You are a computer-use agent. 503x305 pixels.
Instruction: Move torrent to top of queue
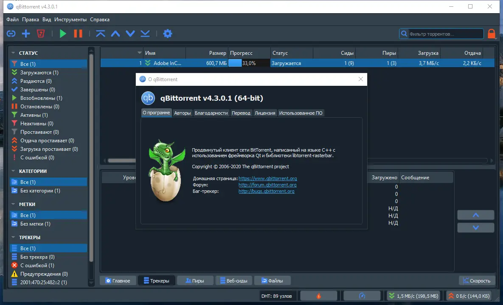[x=101, y=33]
